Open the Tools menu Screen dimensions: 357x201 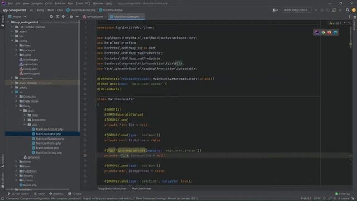79,3
